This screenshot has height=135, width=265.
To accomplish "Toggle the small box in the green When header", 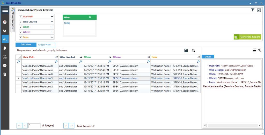I will point(90,17).
